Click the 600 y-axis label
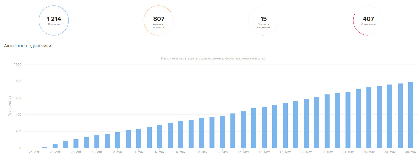 (18, 98)
